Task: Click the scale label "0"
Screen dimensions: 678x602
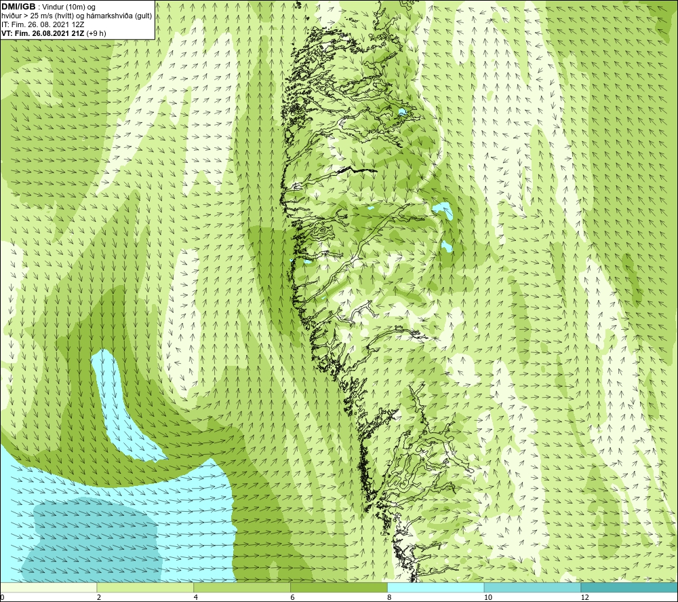Action: point(2,597)
